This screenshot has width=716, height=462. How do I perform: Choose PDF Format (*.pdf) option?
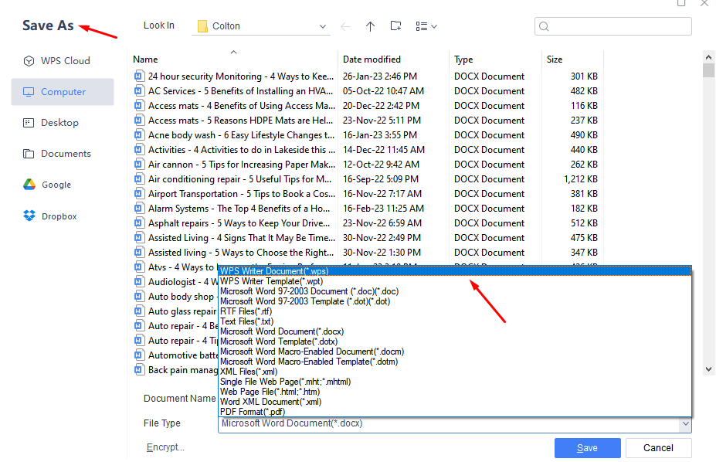[x=455, y=412]
